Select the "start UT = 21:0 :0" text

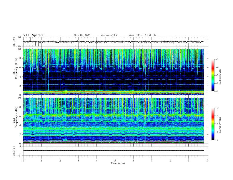[x=142, y=35]
